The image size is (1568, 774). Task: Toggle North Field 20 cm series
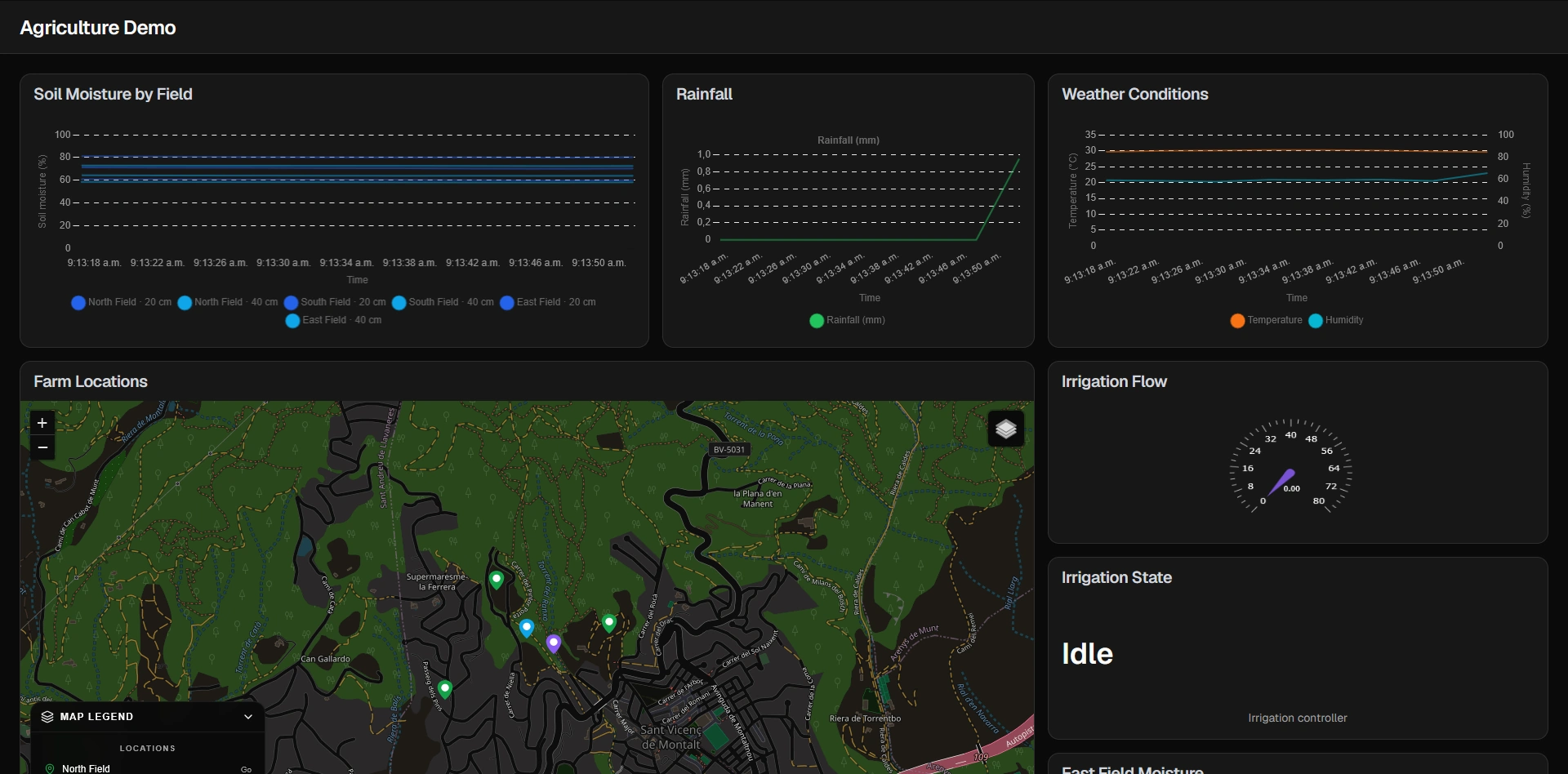pos(122,302)
